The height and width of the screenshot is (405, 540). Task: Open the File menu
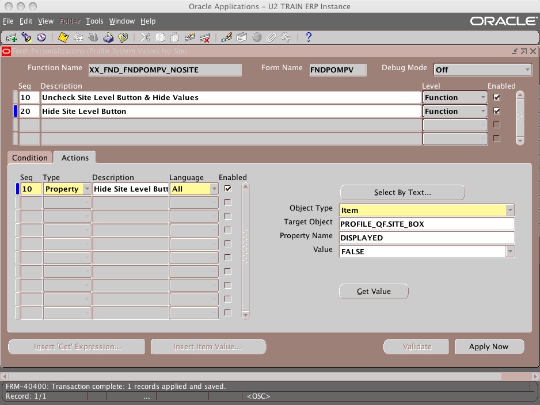pos(8,21)
